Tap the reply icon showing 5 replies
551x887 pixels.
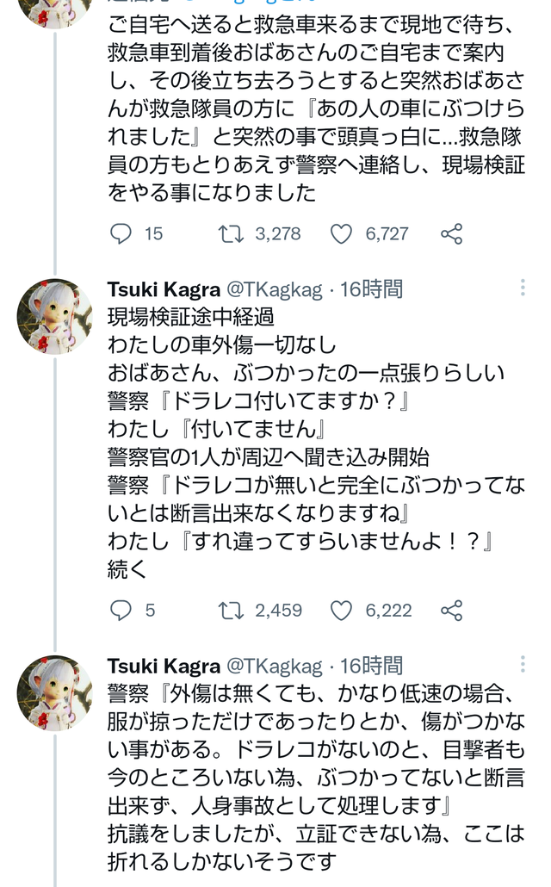pos(122,611)
